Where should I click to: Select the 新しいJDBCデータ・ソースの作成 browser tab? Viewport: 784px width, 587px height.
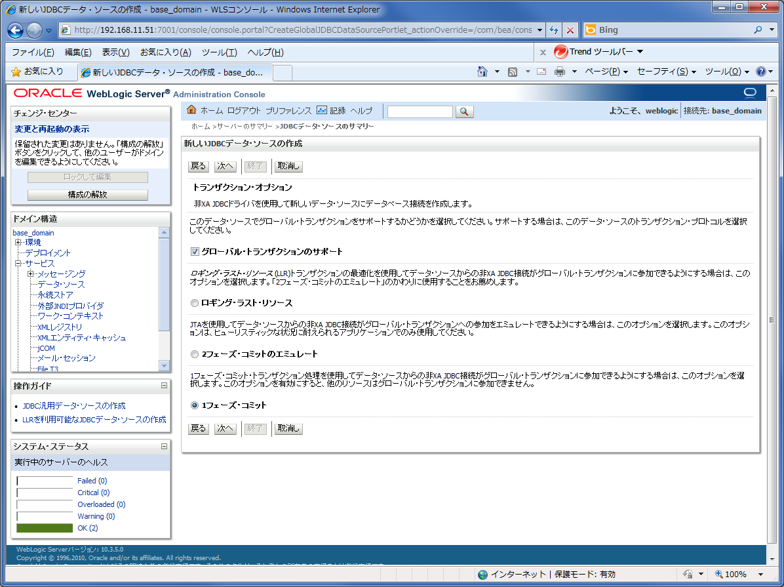click(174, 73)
